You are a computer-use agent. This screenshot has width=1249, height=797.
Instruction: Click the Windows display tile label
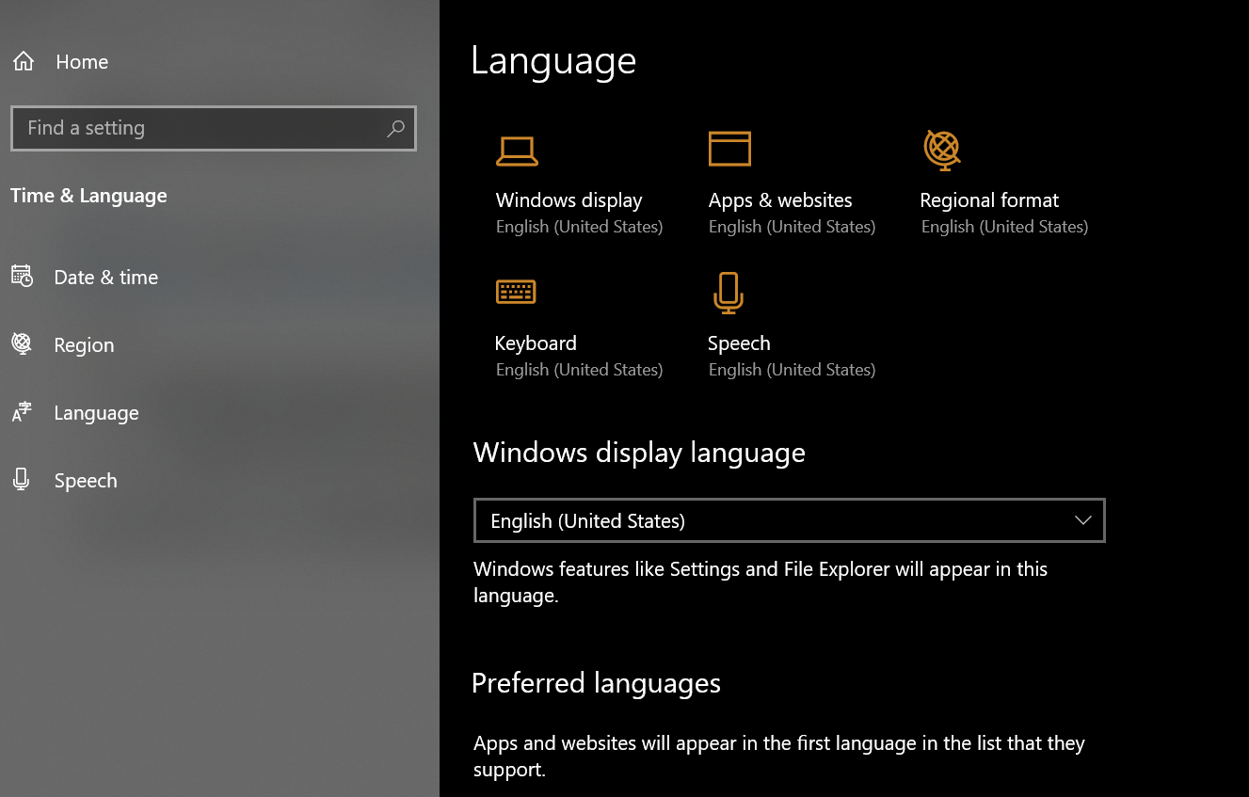(x=568, y=200)
